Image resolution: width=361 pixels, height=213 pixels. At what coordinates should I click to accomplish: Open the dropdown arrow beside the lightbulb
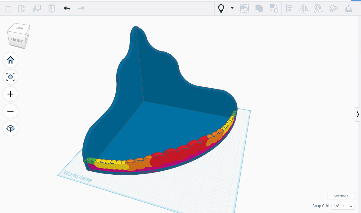[232, 8]
